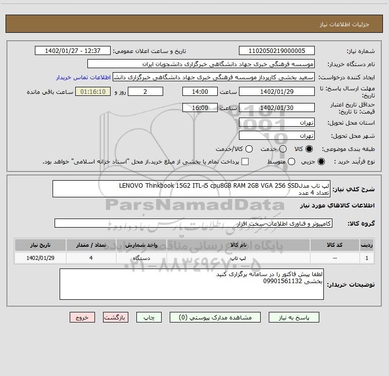Image resolution: width=389 pixels, height=376 pixels.
Task: Click the general description LENOVO Thinkbook text box
Action: tap(191, 189)
